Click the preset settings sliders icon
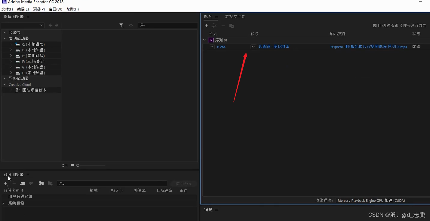 (31, 183)
